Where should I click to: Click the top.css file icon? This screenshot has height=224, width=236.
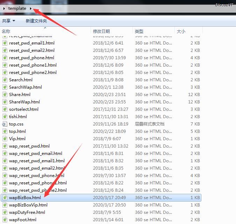tap(5, 124)
